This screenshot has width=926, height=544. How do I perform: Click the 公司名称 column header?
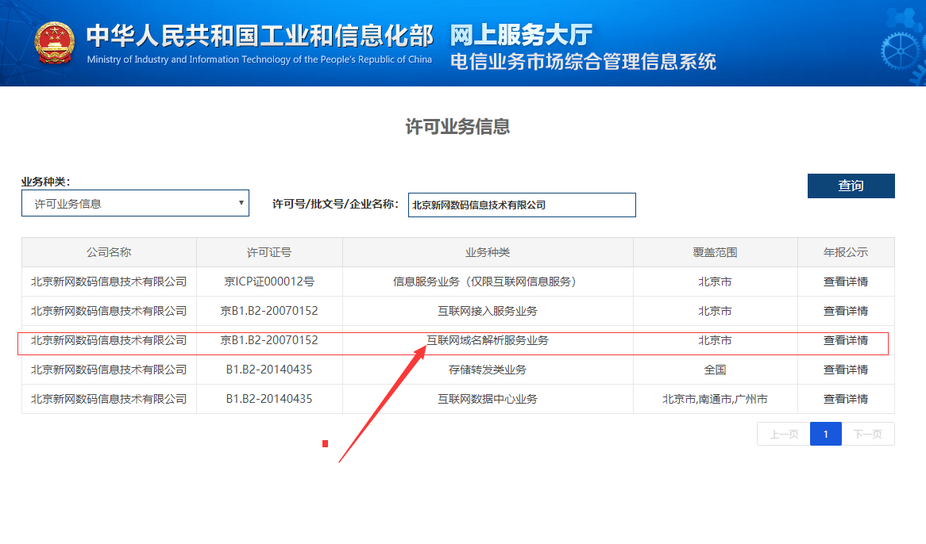(109, 252)
